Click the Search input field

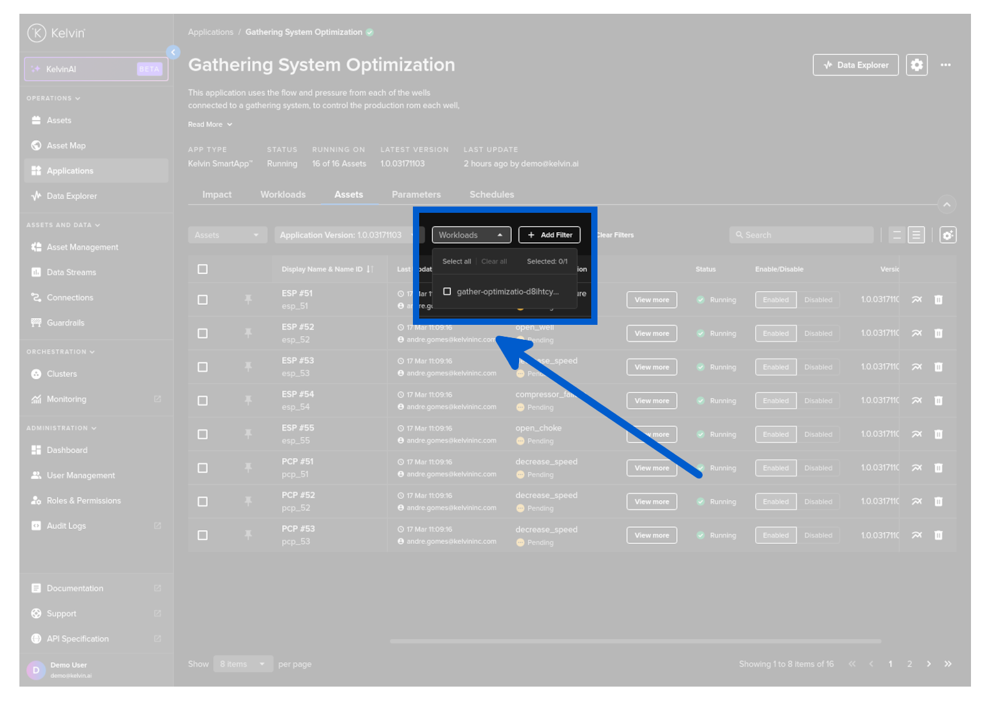coord(801,235)
